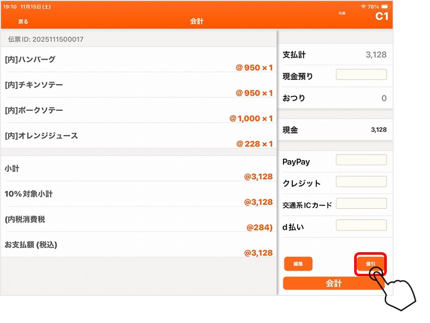Tap the C1 register label
430x323 pixels.
click(381, 17)
